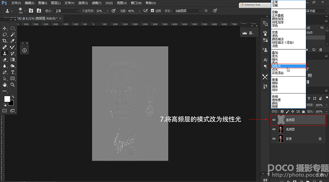The width and height of the screenshot is (329, 182).
Task: Select the Move tool
Action: tap(5, 28)
